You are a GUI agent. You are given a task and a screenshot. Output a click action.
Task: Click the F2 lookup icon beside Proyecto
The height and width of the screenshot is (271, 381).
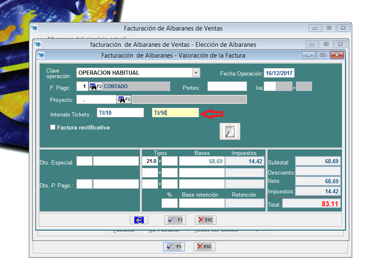[124, 99]
